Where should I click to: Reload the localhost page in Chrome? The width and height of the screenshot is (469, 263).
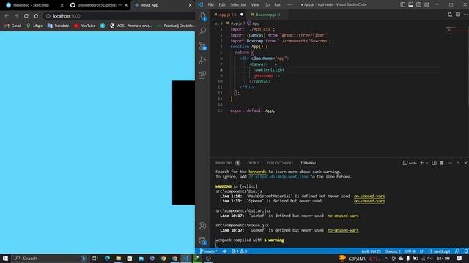(26, 16)
